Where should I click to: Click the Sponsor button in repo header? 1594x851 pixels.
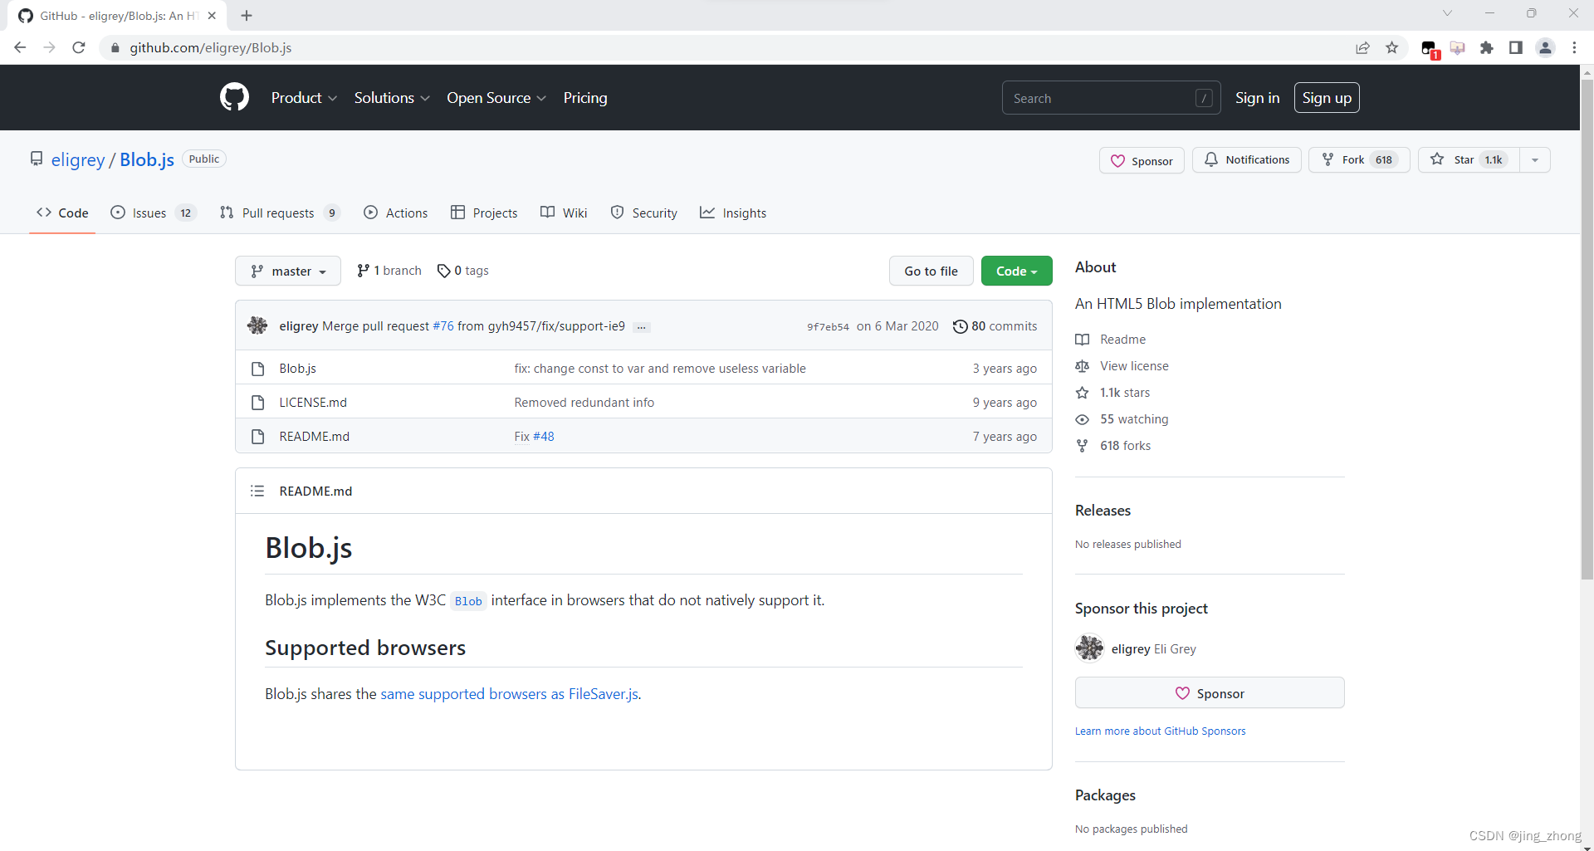[1142, 160]
